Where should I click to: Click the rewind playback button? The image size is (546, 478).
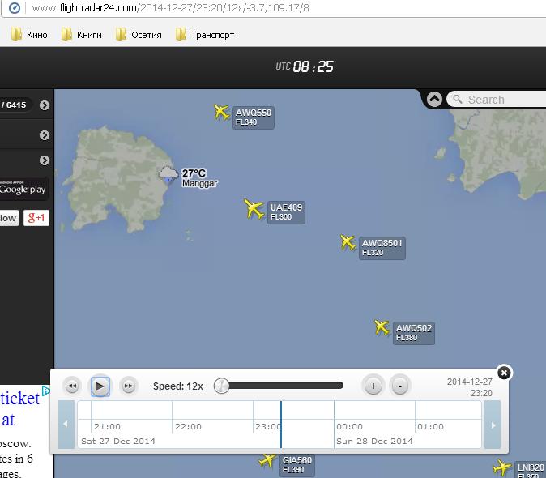pyautogui.click(x=72, y=386)
